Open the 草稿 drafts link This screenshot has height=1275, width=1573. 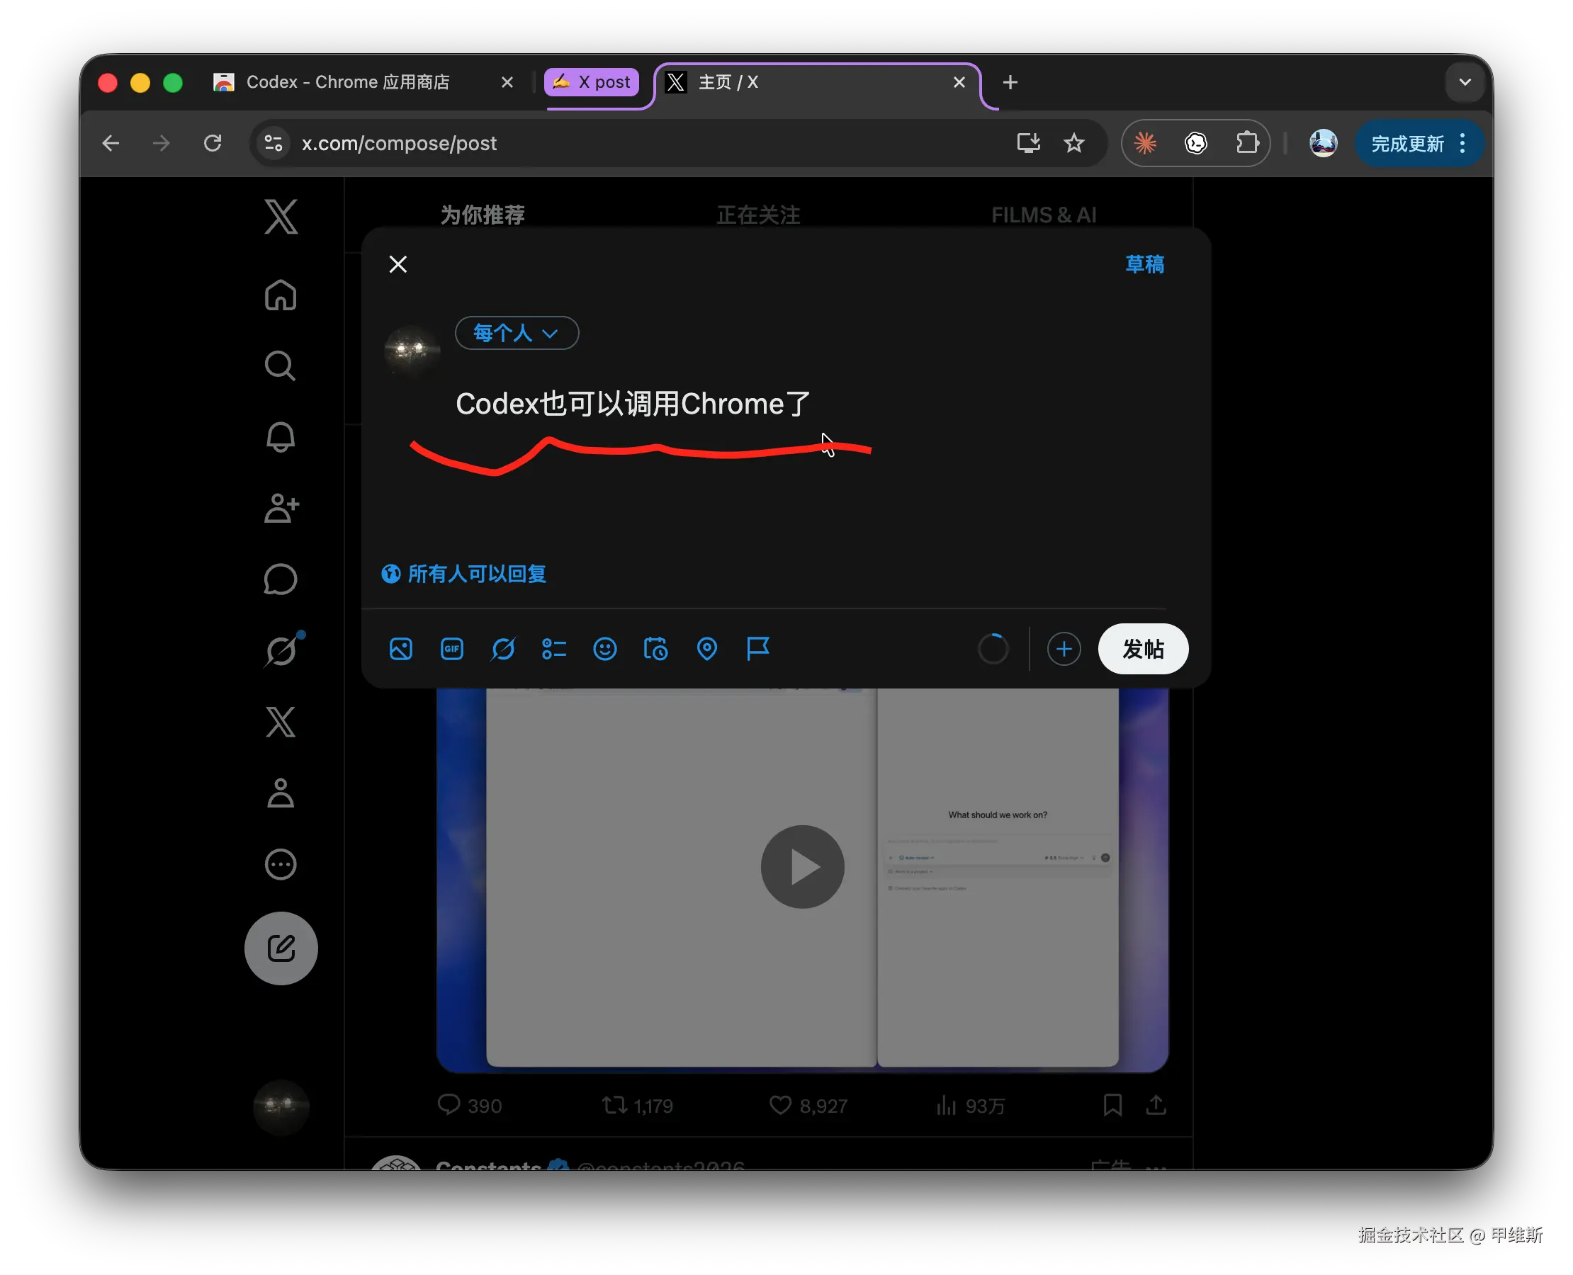click(x=1144, y=264)
